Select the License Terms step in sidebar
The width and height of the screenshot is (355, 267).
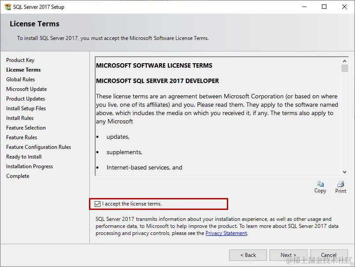23,70
